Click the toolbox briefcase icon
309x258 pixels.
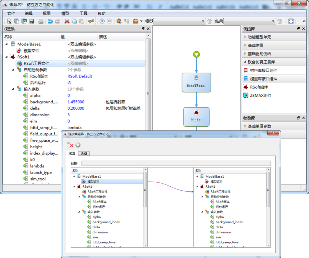coord(136,21)
